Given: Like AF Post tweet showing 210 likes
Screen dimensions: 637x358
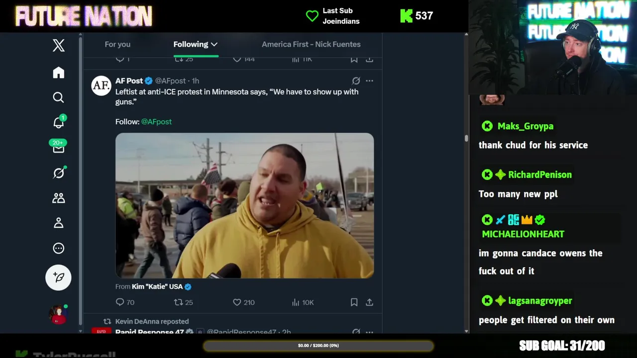Looking at the screenshot, I should (x=243, y=302).
